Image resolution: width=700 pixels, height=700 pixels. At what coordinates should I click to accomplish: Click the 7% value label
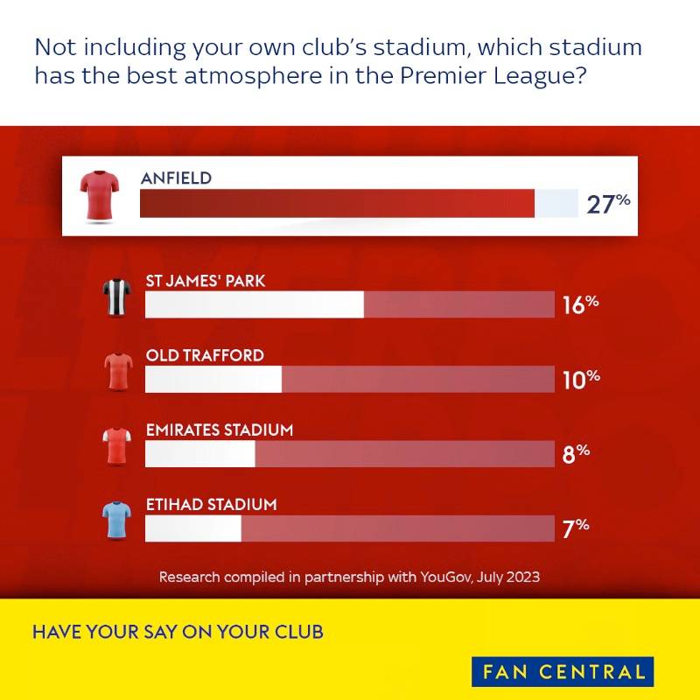coord(576,528)
